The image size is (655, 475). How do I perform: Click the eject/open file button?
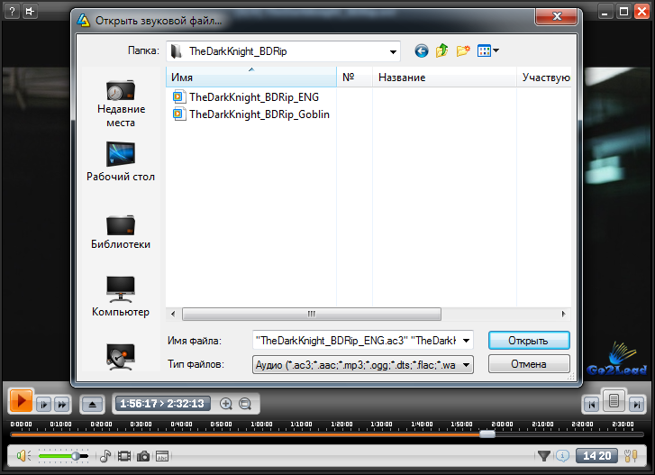point(92,405)
